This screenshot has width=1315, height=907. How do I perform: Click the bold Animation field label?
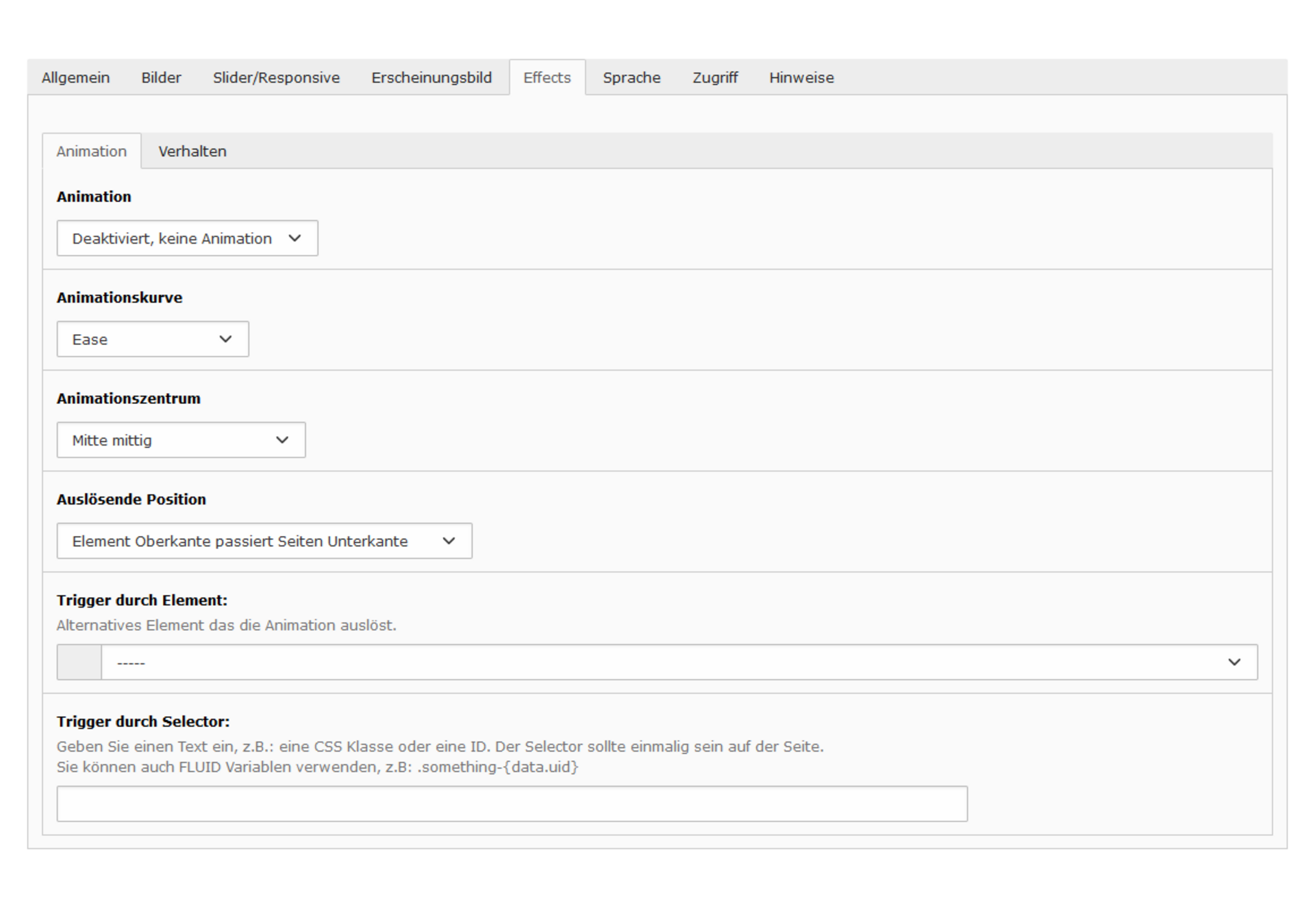point(94,197)
